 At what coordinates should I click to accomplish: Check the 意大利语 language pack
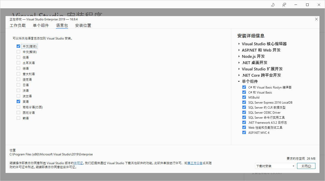point(18,74)
